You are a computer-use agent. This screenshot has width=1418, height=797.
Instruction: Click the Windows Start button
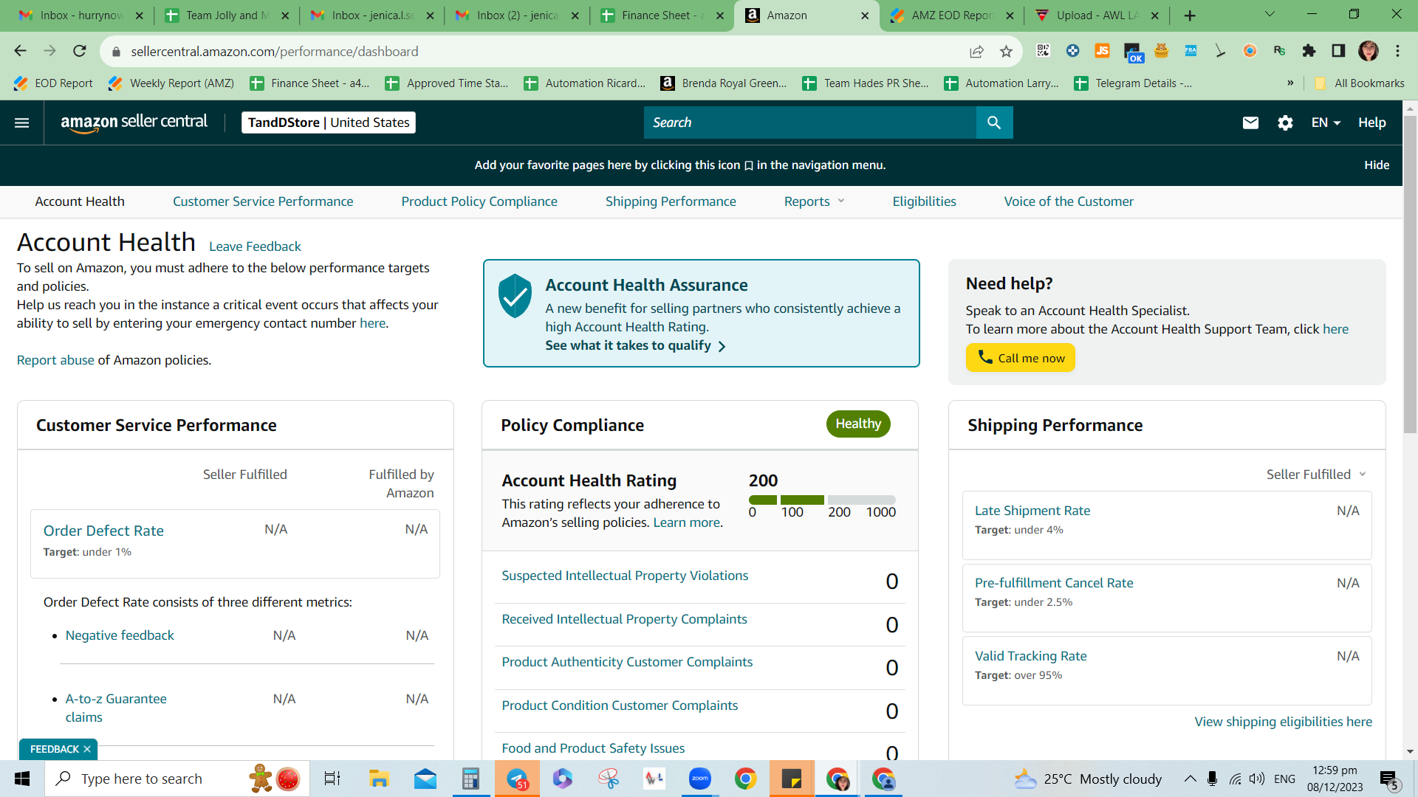pos(22,779)
